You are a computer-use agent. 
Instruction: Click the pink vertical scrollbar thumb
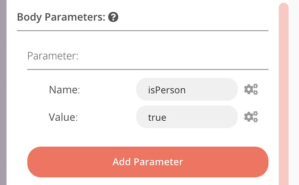[x=283, y=94]
